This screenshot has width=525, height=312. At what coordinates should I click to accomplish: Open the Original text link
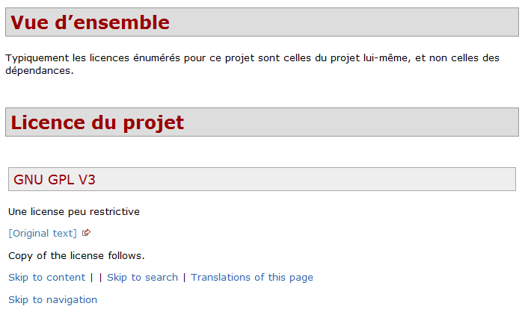click(x=43, y=234)
